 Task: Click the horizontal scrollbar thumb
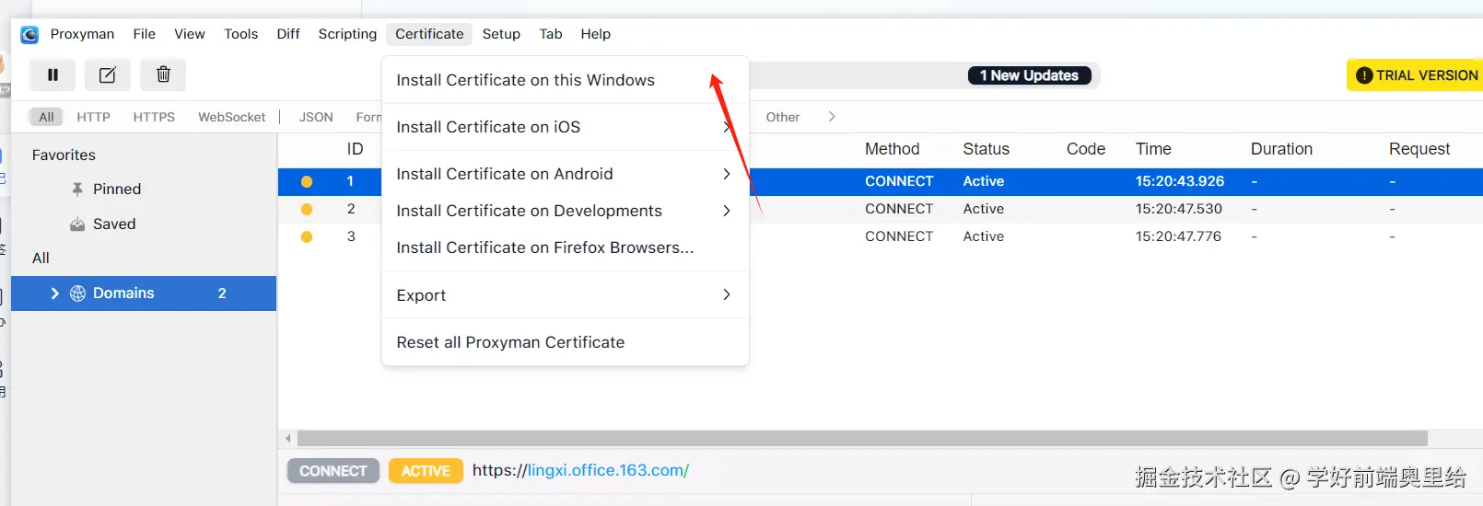[862, 439]
